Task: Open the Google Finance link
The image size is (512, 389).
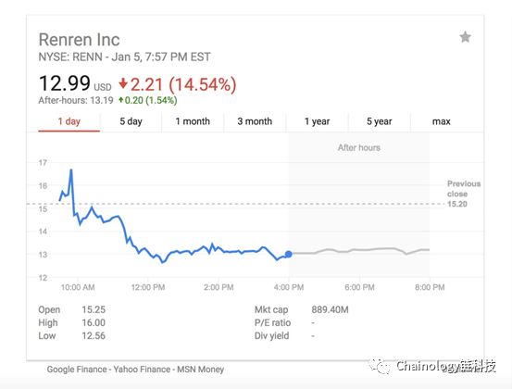Action: click(x=77, y=370)
